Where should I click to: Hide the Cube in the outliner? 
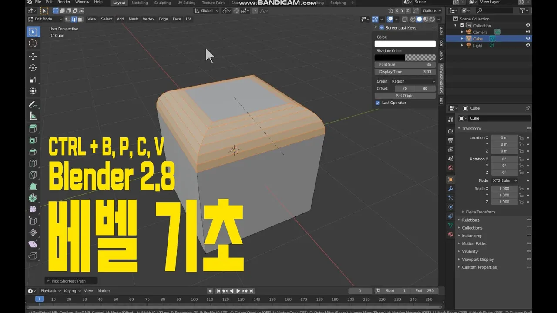[527, 38]
